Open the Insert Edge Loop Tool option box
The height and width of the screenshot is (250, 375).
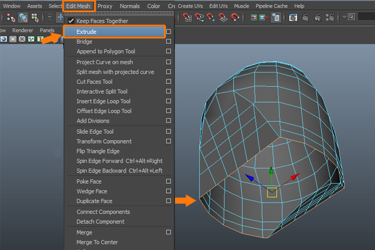[x=168, y=101]
